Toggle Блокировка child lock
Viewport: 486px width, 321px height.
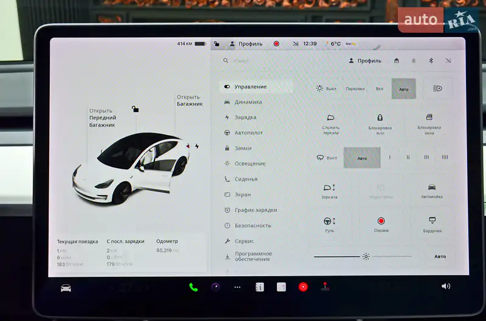(380, 124)
